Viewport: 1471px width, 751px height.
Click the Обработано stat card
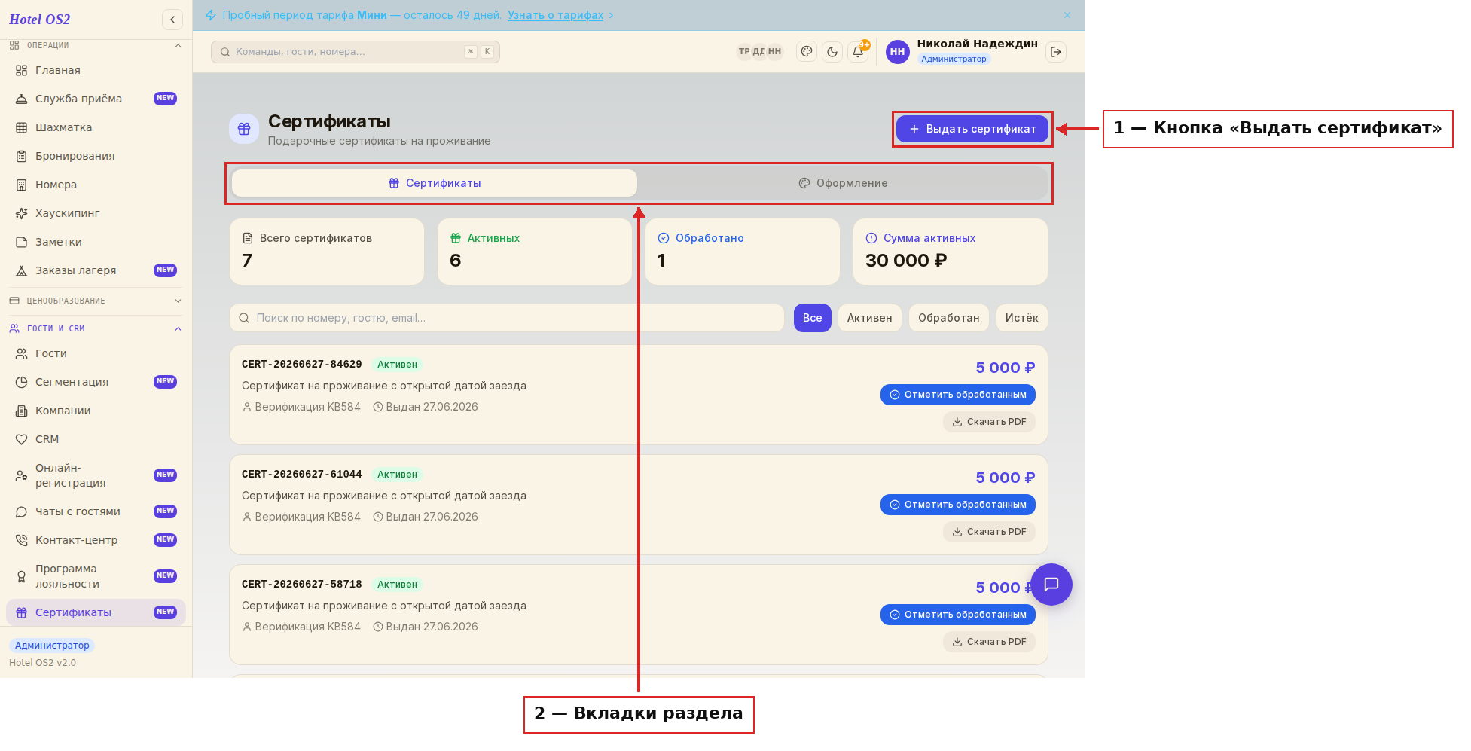(x=743, y=252)
